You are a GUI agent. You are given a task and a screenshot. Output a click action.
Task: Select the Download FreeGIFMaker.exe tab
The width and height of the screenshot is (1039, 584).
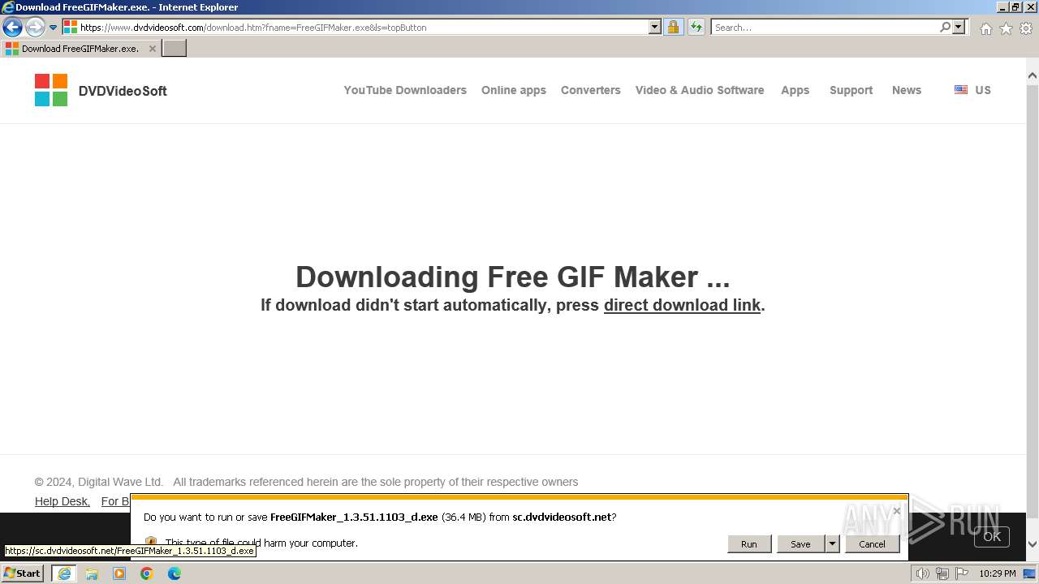pyautogui.click(x=80, y=49)
